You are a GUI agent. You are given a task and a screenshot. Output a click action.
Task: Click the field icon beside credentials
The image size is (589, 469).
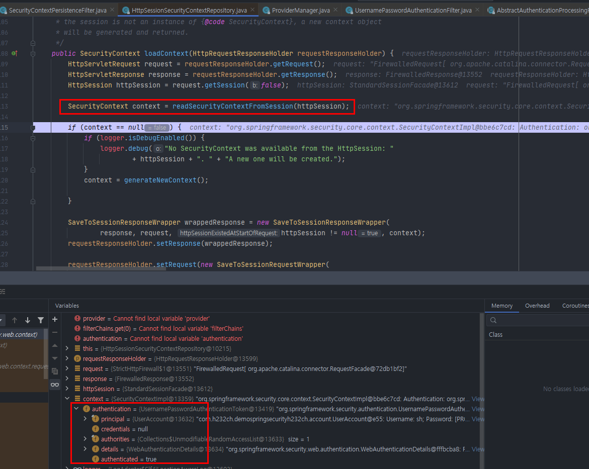click(x=96, y=429)
